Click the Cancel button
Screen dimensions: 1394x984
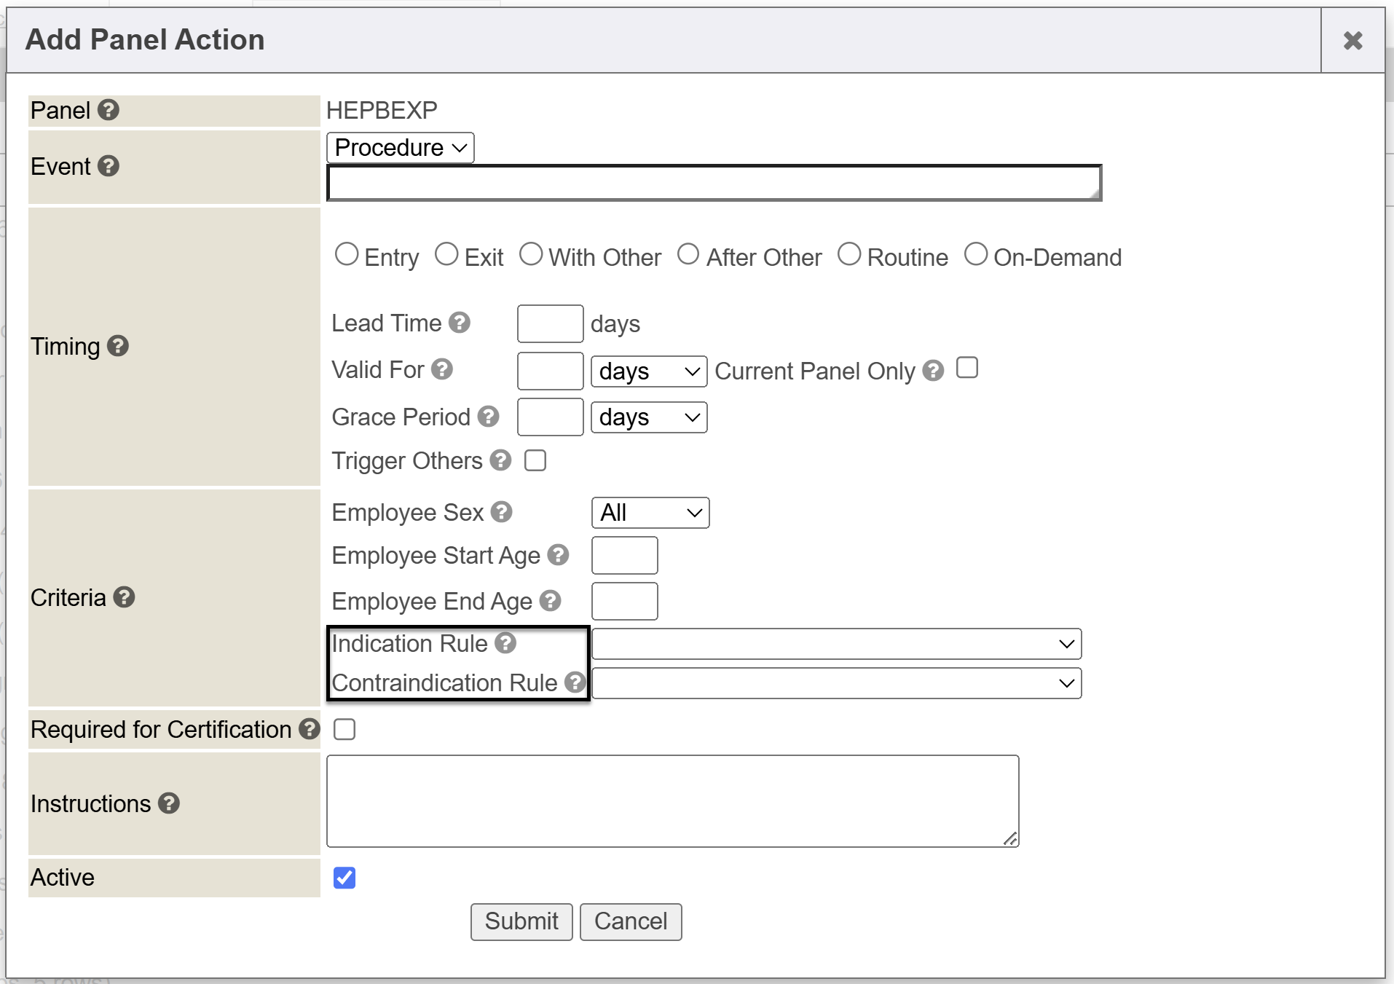point(630,921)
